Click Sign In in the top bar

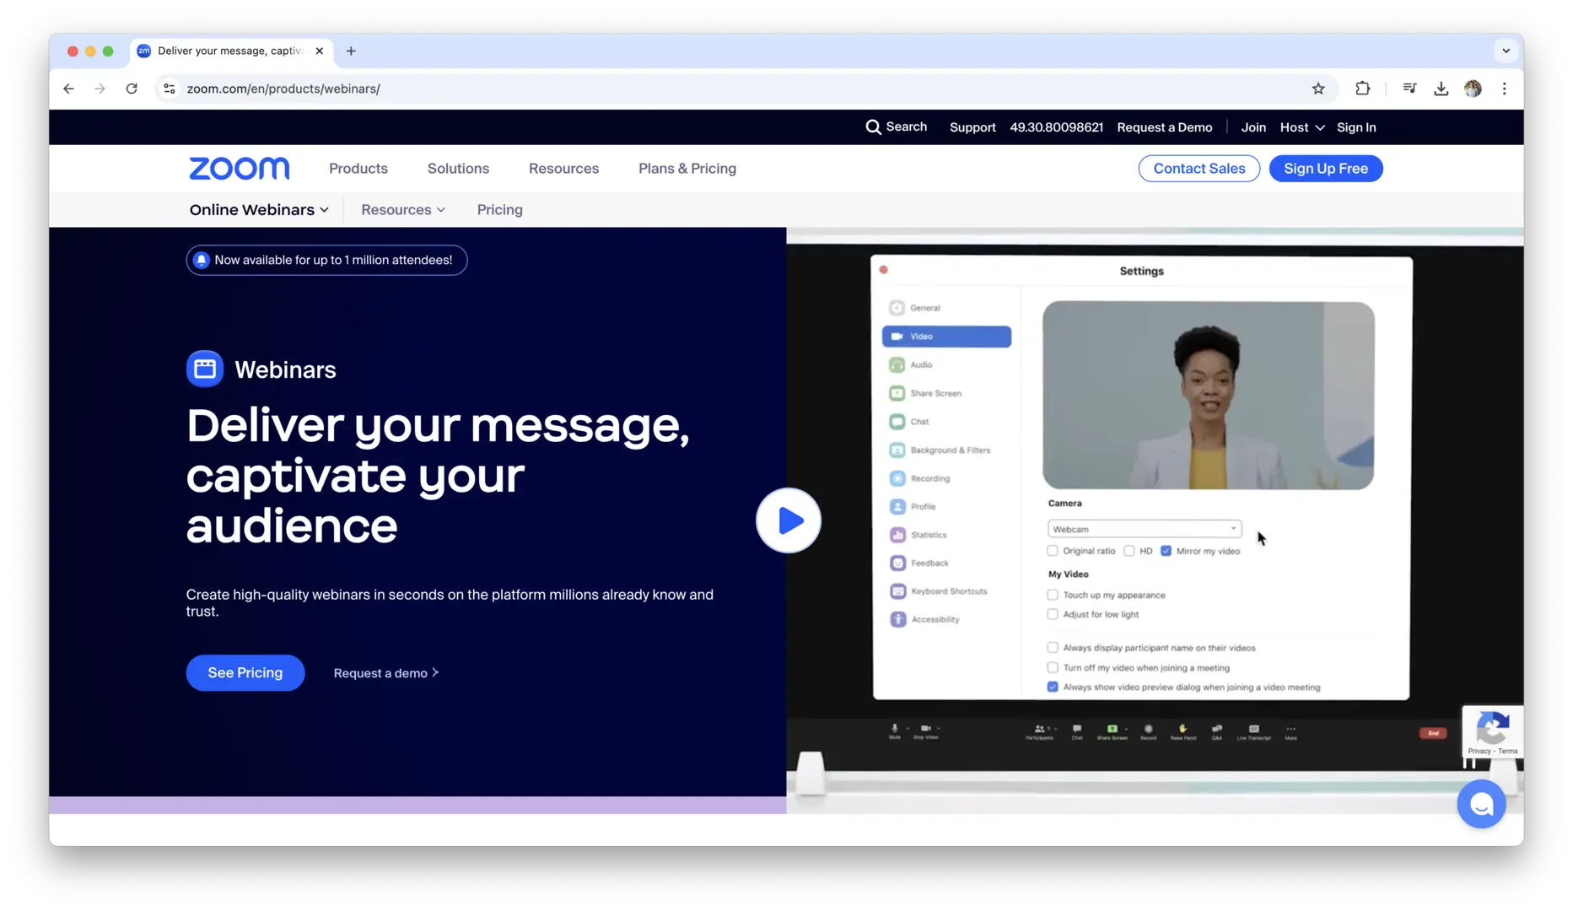[1356, 127]
